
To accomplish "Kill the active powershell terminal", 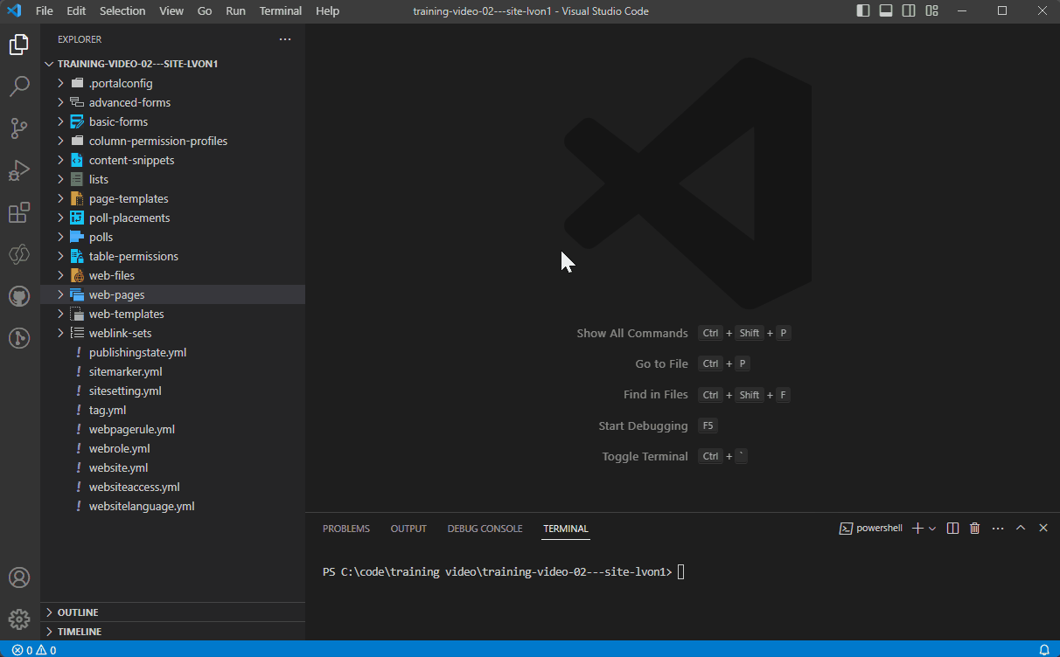I will pyautogui.click(x=974, y=528).
